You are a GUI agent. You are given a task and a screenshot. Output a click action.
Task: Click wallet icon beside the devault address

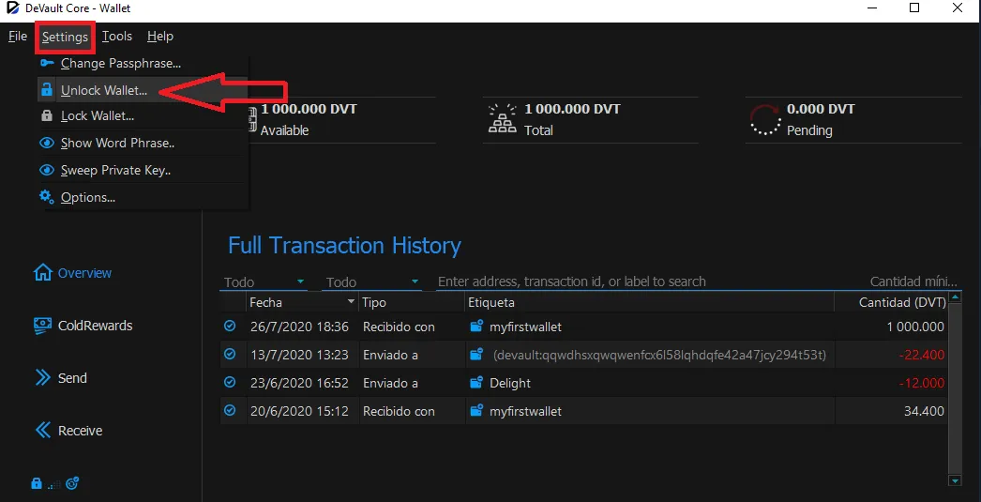point(476,355)
